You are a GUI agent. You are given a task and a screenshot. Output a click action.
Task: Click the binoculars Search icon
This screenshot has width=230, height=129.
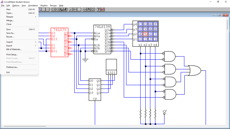coord(89,10)
